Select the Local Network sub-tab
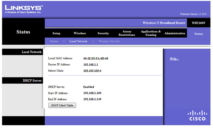The image size is (213, 128). tap(78, 41)
